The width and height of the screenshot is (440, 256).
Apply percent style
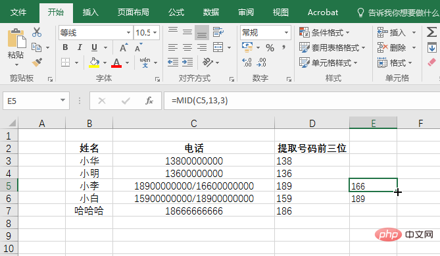coord(270,48)
